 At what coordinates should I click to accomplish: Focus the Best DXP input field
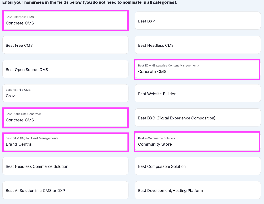click(197, 21)
